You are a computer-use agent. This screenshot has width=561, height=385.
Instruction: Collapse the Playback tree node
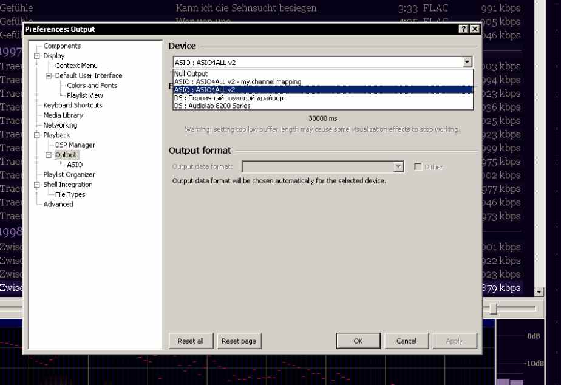coord(37,135)
